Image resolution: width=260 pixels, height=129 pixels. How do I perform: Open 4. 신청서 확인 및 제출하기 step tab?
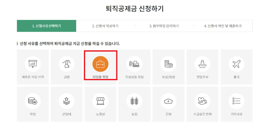coord(223,26)
